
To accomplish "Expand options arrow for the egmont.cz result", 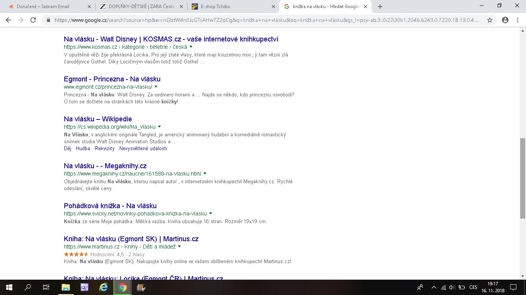I will (x=156, y=87).
